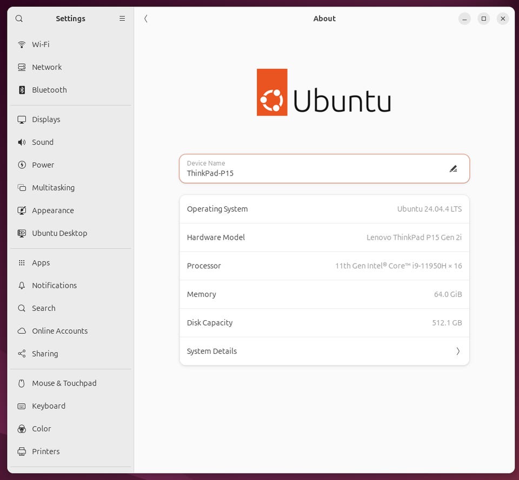Click the Online Accounts cloud icon
519x480 pixels.
pos(22,331)
